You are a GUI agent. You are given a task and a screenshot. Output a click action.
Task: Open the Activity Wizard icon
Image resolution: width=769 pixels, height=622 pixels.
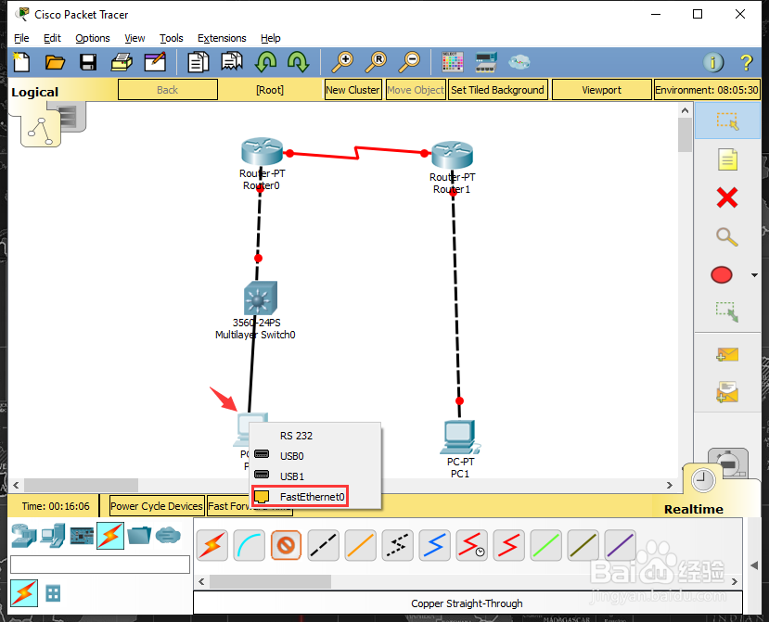155,62
